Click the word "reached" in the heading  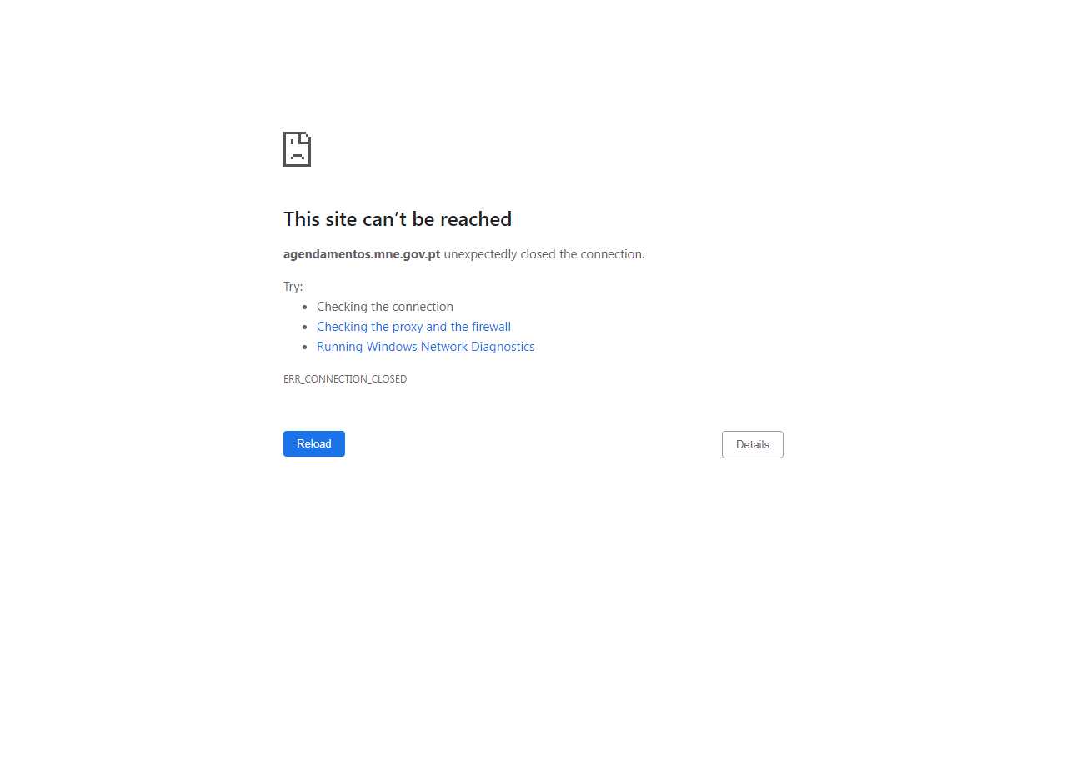[x=476, y=219]
